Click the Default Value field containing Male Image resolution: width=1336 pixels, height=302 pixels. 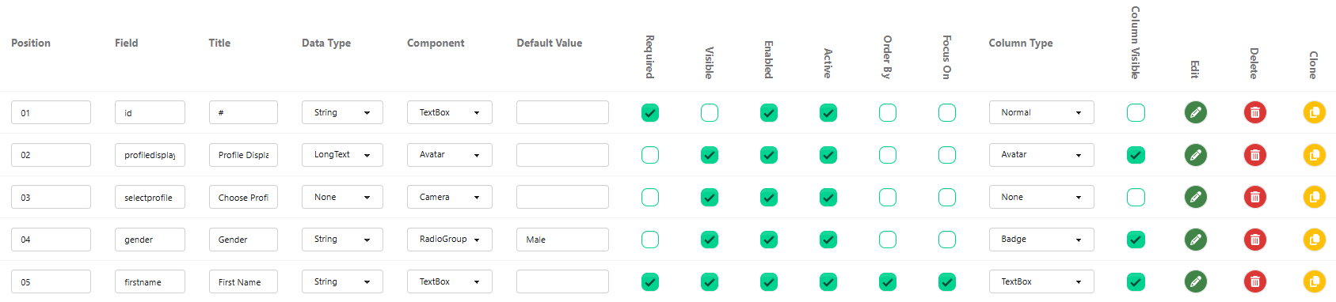tap(562, 240)
